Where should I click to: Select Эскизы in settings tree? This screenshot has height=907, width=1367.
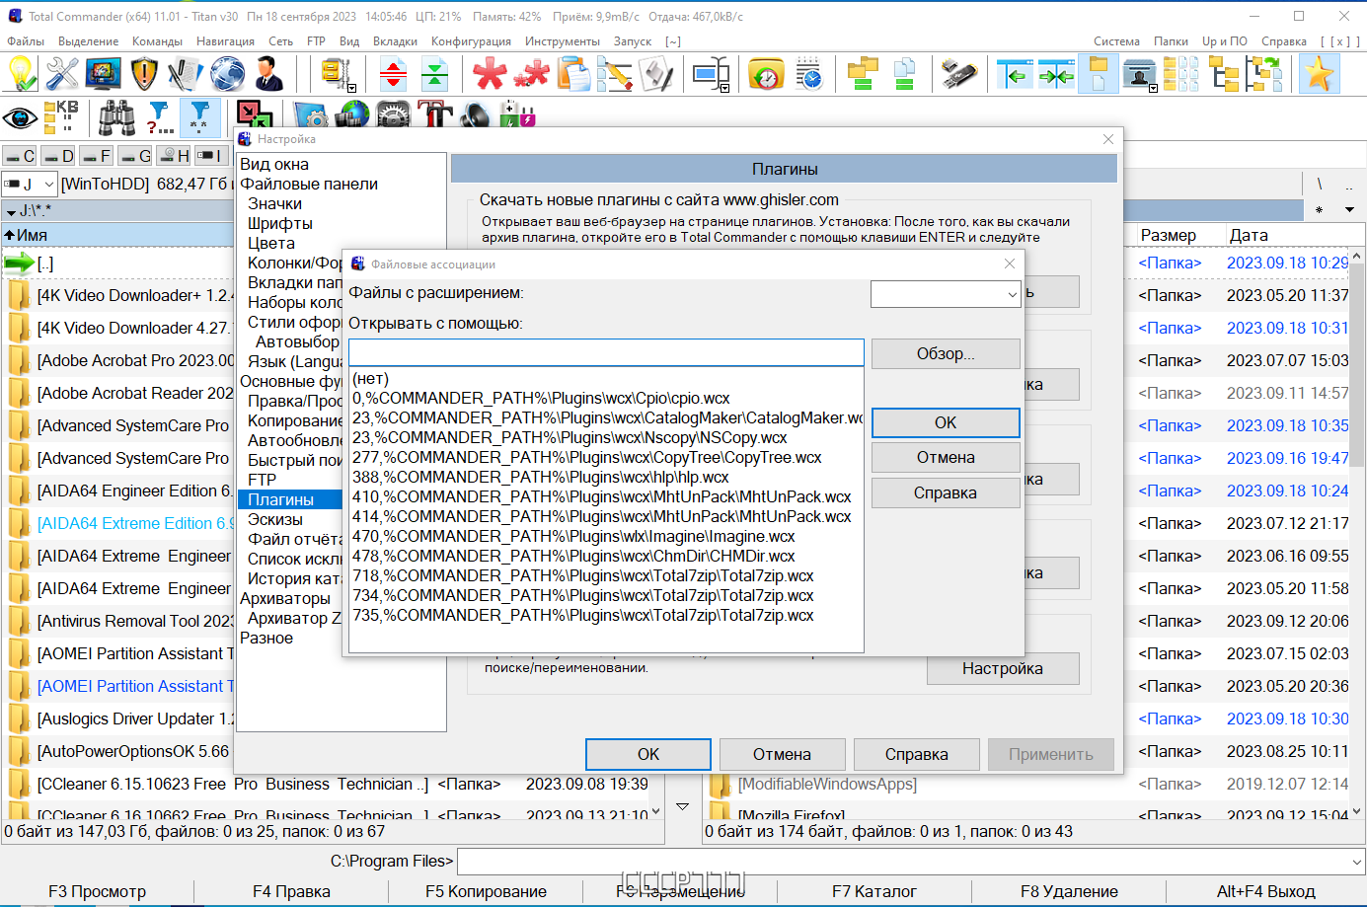(x=275, y=519)
